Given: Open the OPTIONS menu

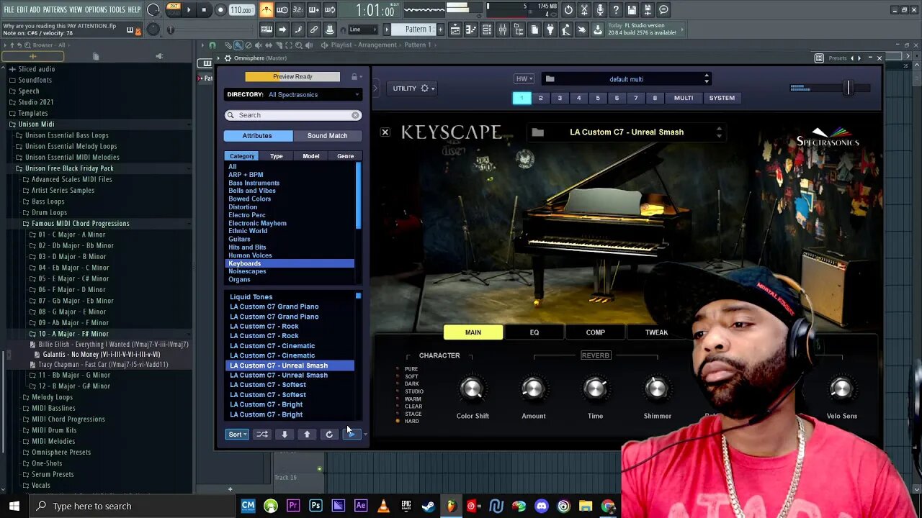Looking at the screenshot, I should (96, 9).
